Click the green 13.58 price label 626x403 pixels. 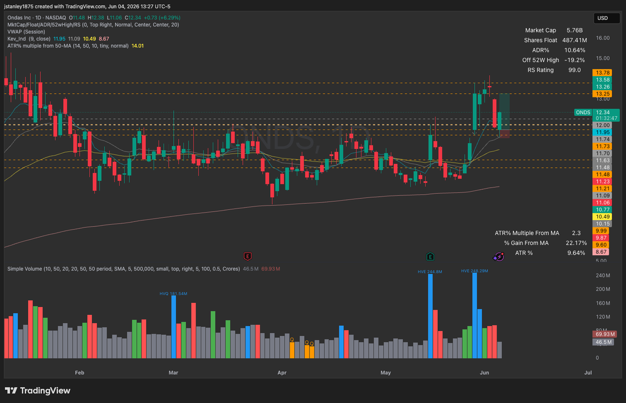pyautogui.click(x=603, y=80)
